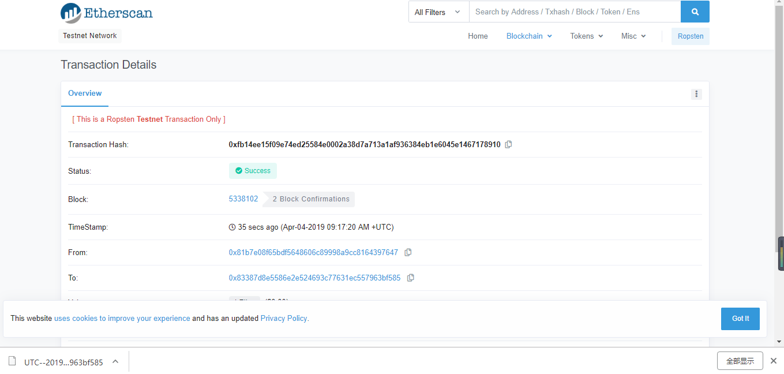Open the All Filters dropdown
This screenshot has height=374, width=784.
coord(438,12)
